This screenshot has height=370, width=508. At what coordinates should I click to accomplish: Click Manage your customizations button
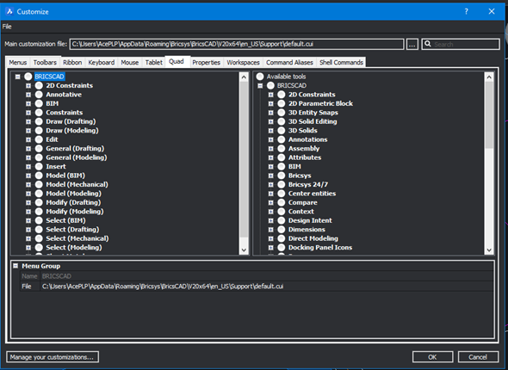coord(53,357)
